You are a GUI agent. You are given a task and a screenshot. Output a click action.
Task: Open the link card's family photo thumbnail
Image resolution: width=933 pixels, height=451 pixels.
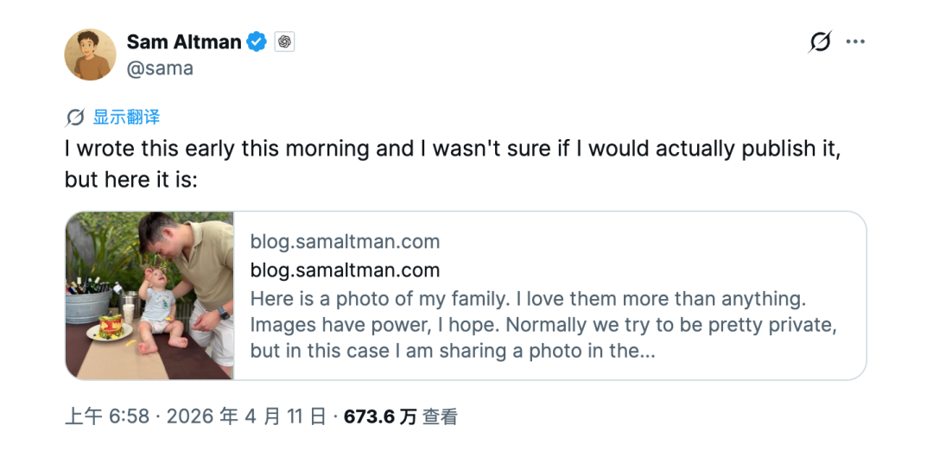[149, 295]
